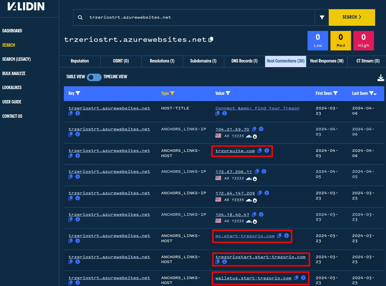Viewport: 386px width, 286px height.
Task: Copy the trzeriostrt.azurewebsites.net page heading
Action: 211,39
